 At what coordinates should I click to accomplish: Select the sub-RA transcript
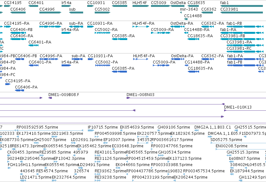(x=76, y=27)
